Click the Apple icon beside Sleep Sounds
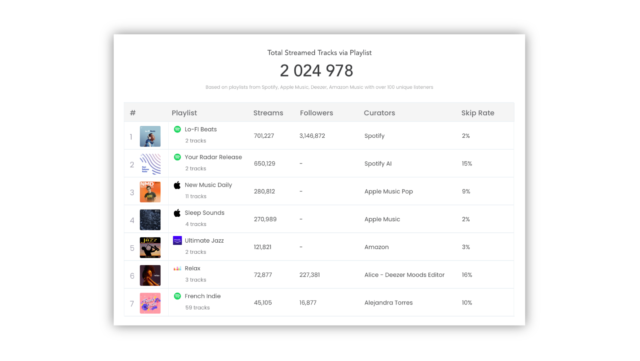640x361 pixels. click(x=177, y=213)
